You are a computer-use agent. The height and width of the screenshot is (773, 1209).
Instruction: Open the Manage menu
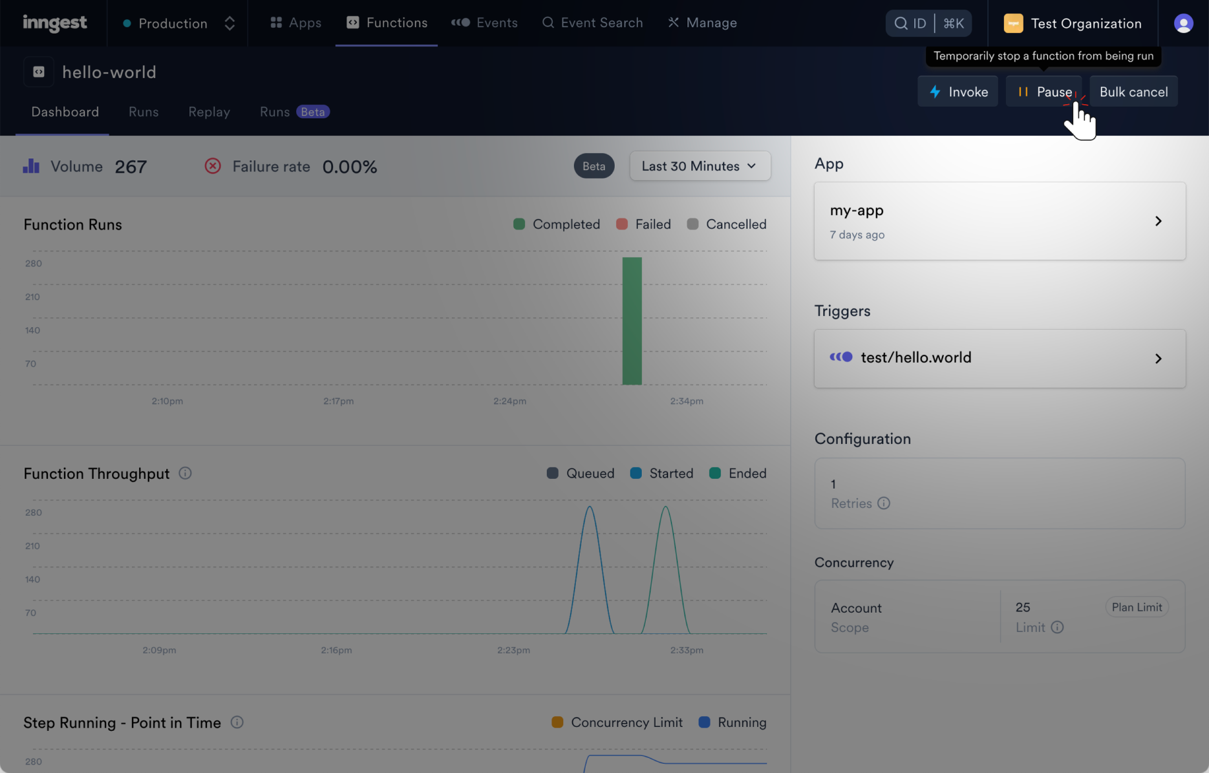coord(702,23)
